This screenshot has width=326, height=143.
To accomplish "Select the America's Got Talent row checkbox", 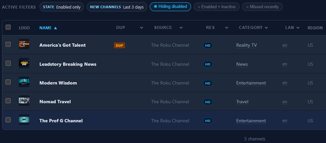I will coord(8,44).
